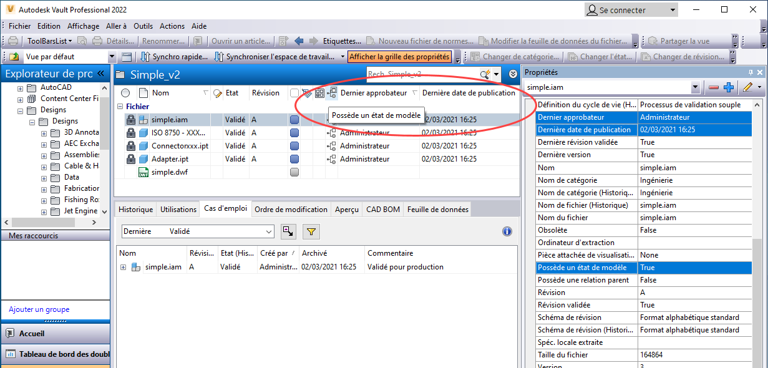Click the yellow filter funnel button
This screenshot has height=368, width=768.
point(311,231)
